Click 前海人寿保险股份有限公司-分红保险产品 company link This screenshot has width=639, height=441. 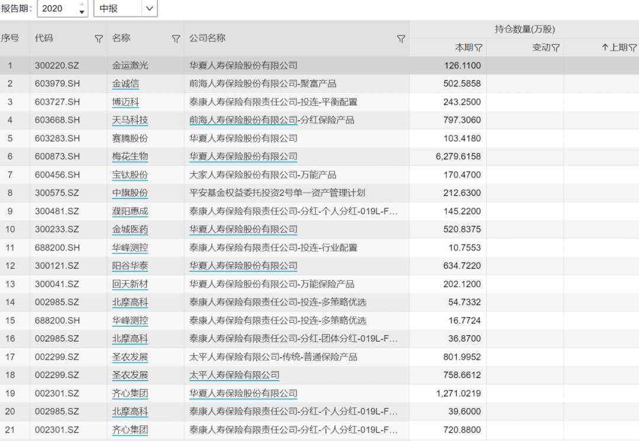272,120
